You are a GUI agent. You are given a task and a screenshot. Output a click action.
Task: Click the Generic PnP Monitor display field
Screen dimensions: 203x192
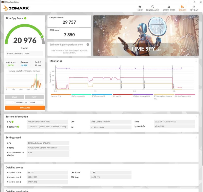(48, 148)
